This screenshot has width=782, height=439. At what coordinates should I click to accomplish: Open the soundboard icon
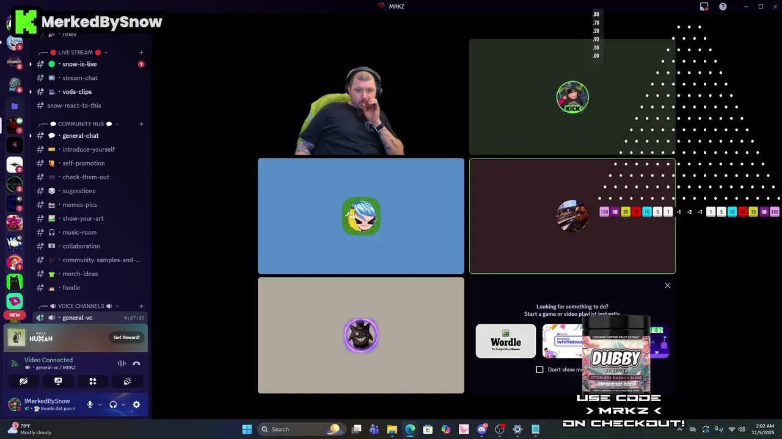click(127, 381)
